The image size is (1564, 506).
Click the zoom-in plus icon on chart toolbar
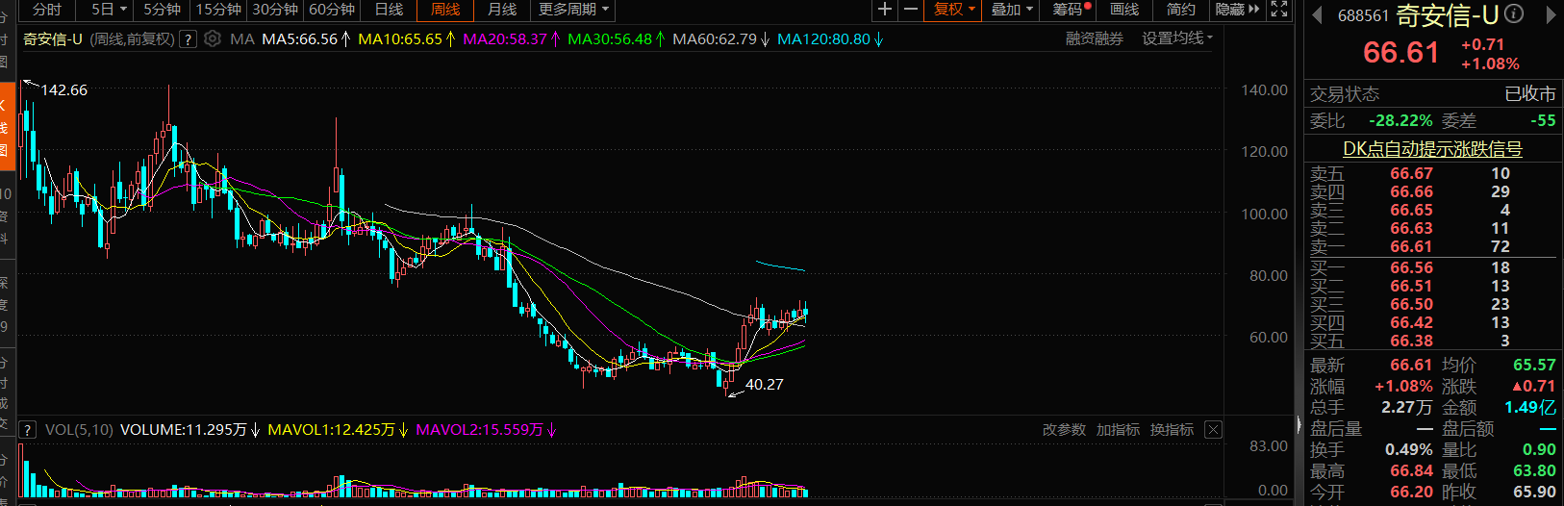click(885, 10)
